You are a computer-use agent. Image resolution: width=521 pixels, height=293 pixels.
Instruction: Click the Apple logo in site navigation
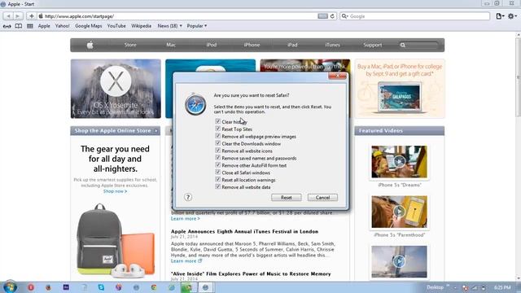(90, 45)
